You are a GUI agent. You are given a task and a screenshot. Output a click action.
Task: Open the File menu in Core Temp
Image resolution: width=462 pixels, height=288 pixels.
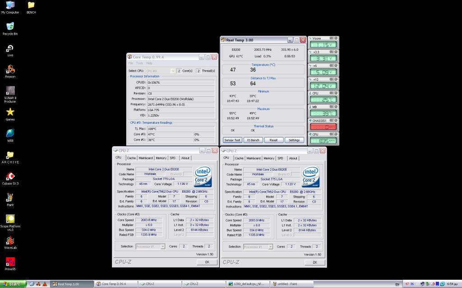131,63
